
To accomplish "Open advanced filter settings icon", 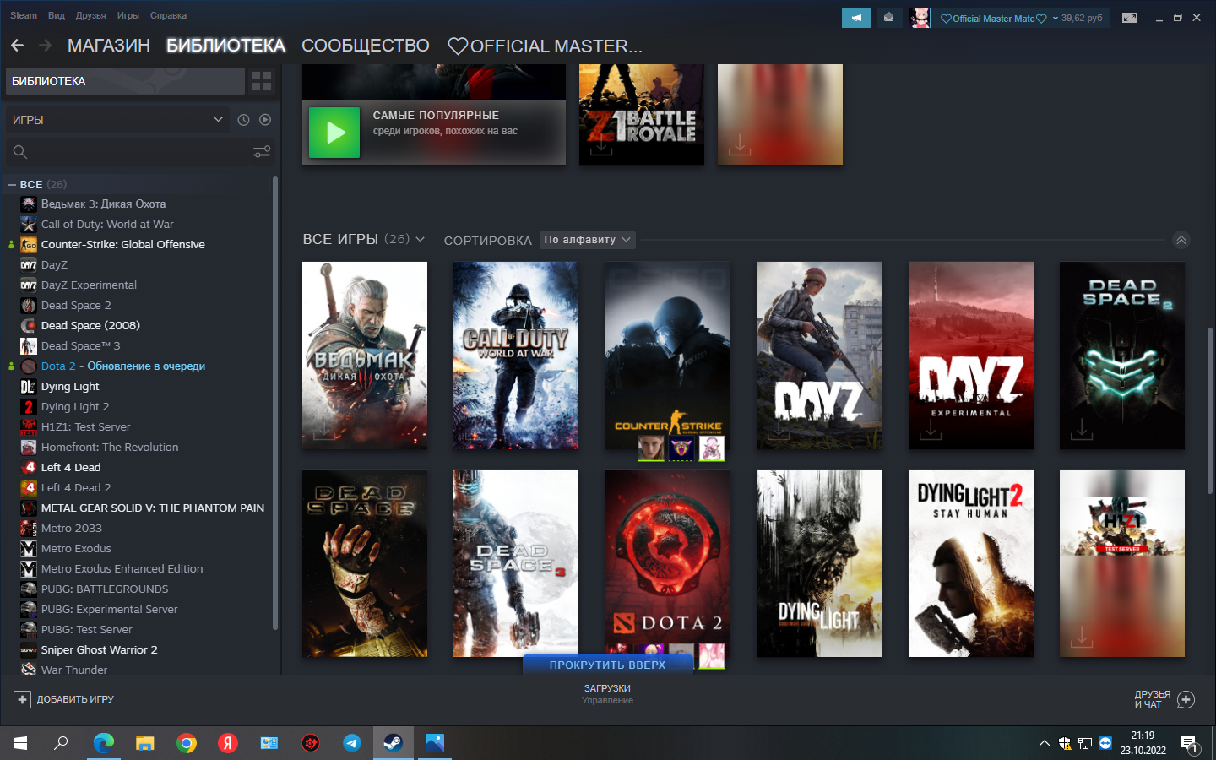I will point(262,151).
